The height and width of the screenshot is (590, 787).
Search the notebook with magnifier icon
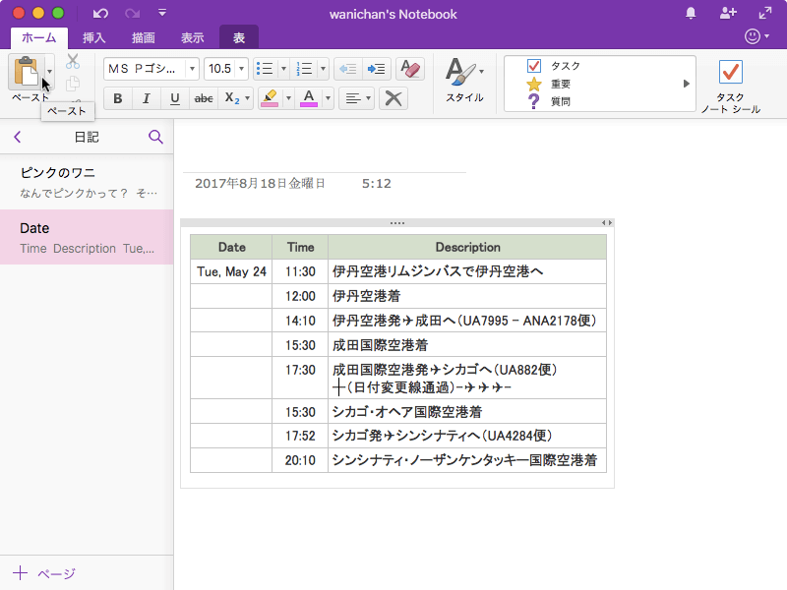pos(155,137)
